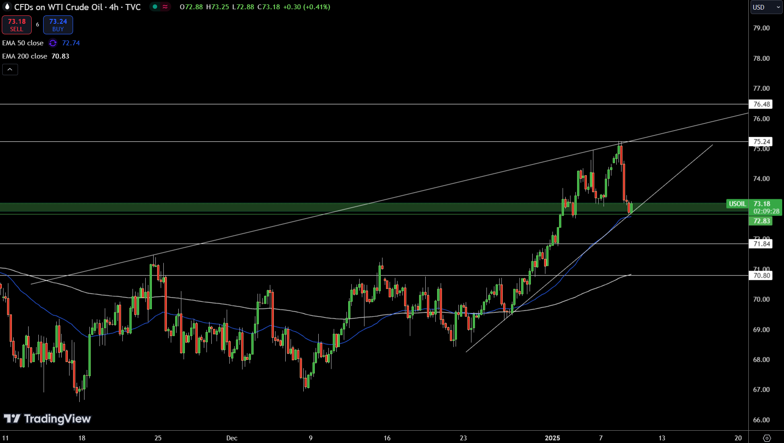Select the EMA 50 close indicator label
Viewport: 784px width, 443px height.
(23, 43)
